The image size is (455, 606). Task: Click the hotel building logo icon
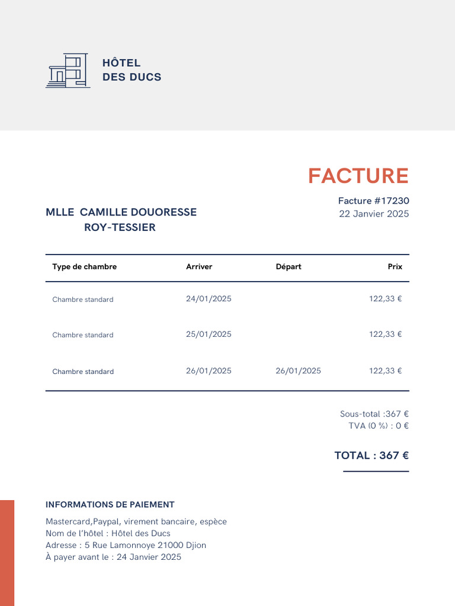[68, 71]
